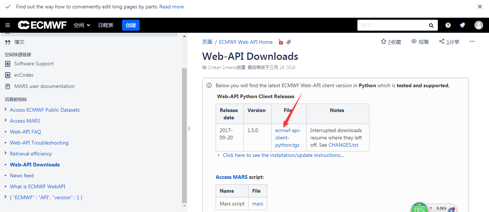Open the hamburger sidebar menu icon
The width and height of the screenshot is (489, 212).
[x=8, y=25]
